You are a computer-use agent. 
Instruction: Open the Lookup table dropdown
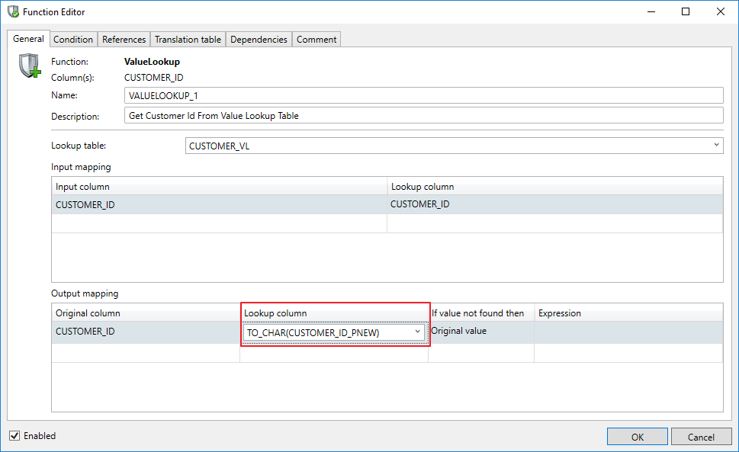coord(716,146)
